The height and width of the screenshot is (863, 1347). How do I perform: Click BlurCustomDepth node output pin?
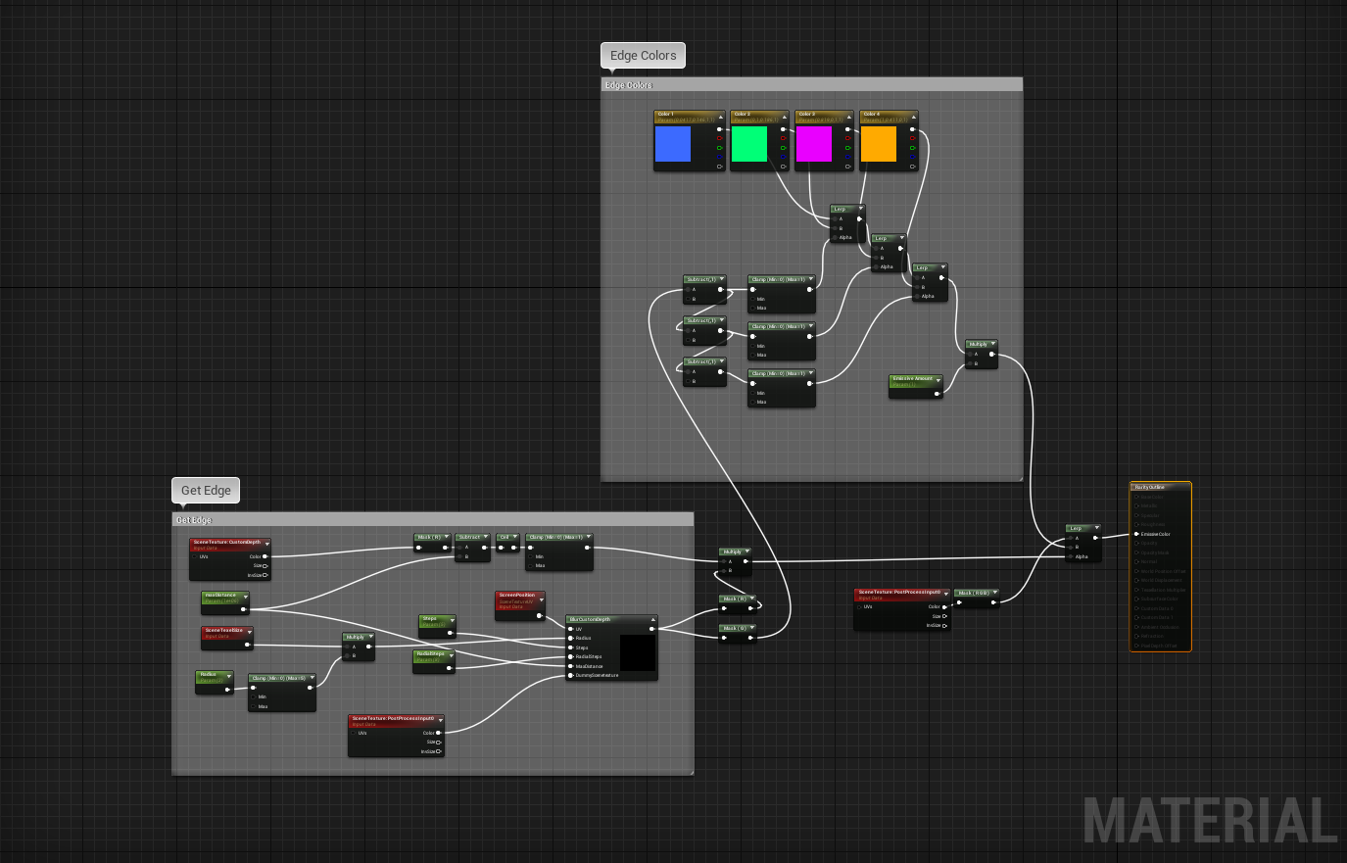[651, 629]
